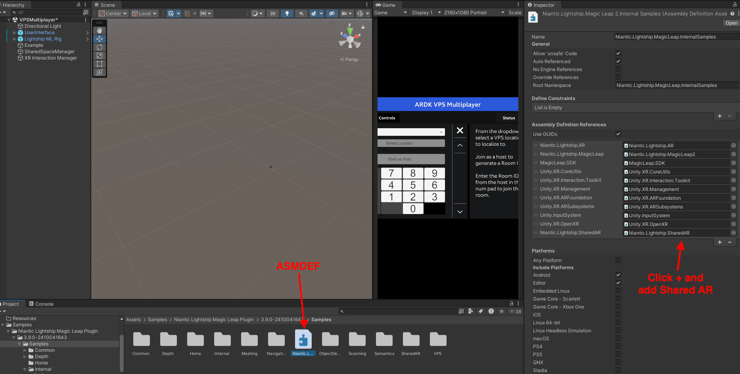Select the Rotate tool
This screenshot has width=740, height=374.
pos(100,47)
